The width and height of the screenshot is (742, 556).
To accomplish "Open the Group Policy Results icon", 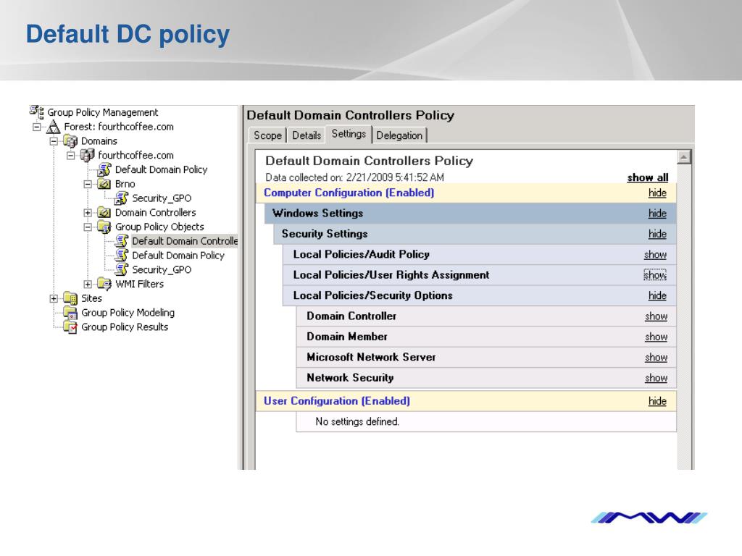I will pyautogui.click(x=70, y=327).
